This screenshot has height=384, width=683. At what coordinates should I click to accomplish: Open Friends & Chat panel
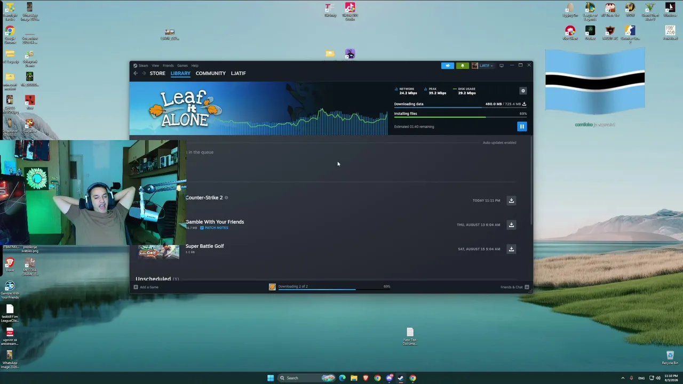pos(515,287)
